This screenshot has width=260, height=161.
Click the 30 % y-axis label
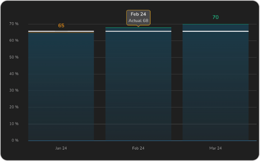[x=14, y=90]
